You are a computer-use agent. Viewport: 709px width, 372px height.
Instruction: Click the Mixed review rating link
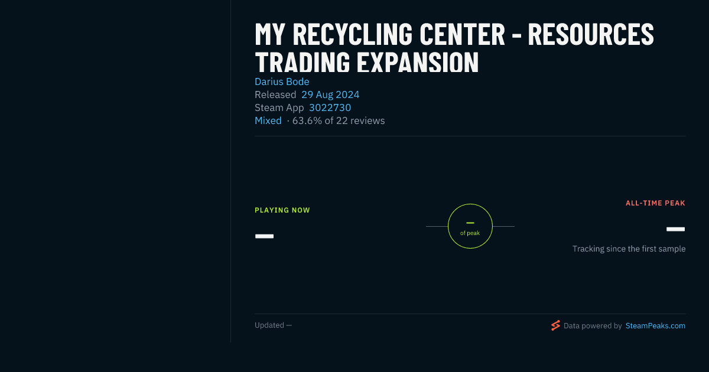pyautogui.click(x=268, y=120)
